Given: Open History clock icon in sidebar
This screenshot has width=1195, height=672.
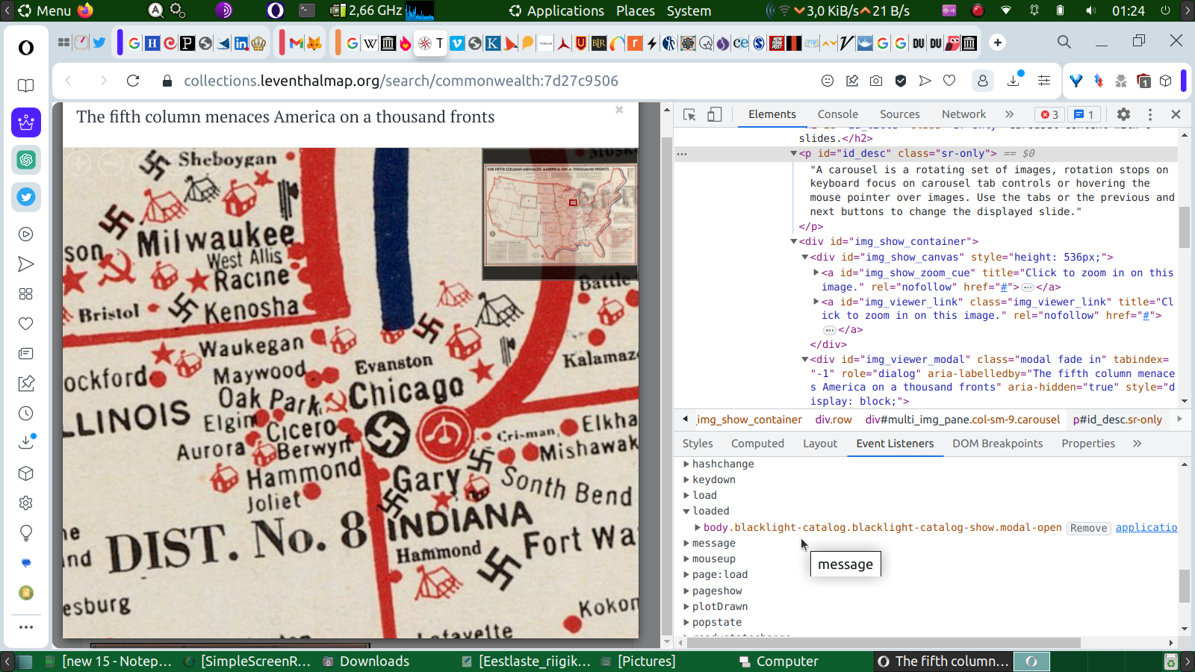Looking at the screenshot, I should click(26, 414).
